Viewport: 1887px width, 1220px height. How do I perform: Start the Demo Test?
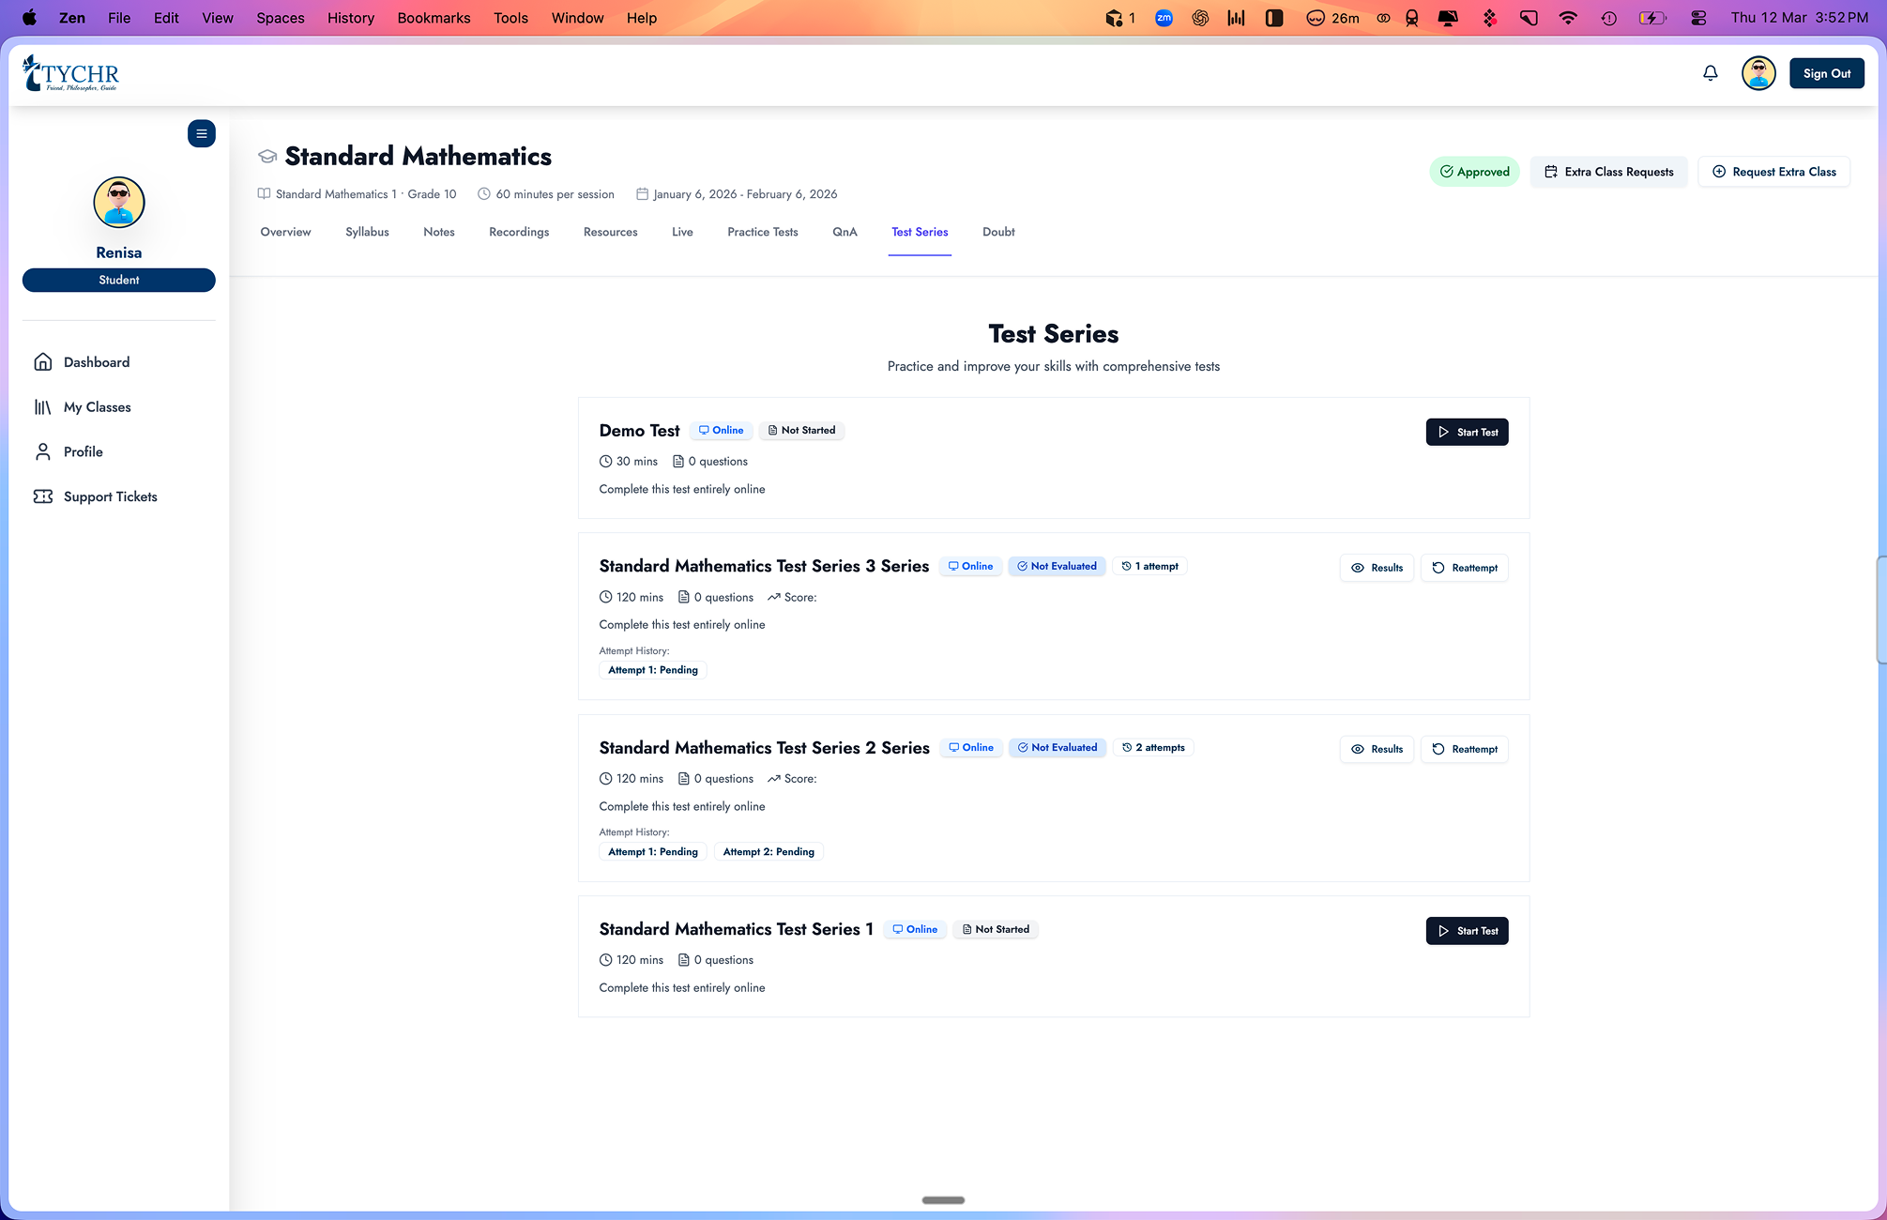coord(1467,432)
